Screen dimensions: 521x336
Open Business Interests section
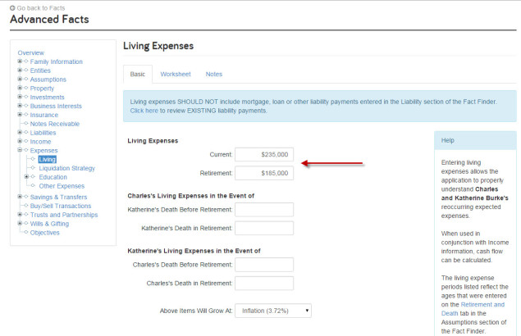[56, 106]
